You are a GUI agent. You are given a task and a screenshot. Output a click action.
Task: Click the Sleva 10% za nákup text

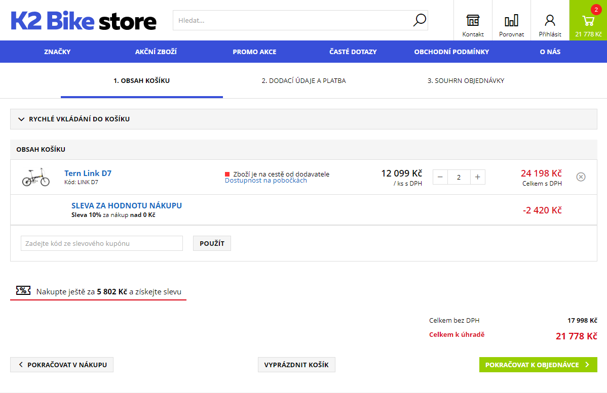113,215
